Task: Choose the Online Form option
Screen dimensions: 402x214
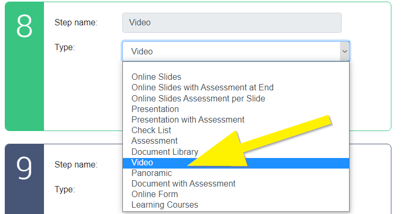Action: click(x=155, y=194)
